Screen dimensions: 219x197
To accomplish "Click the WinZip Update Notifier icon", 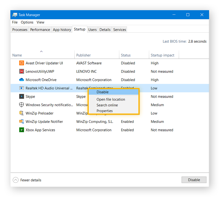I will pos(22,121).
